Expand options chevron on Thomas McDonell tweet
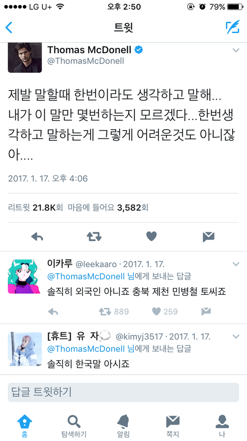The width and height of the screenshot is (247, 441). [x=236, y=50]
